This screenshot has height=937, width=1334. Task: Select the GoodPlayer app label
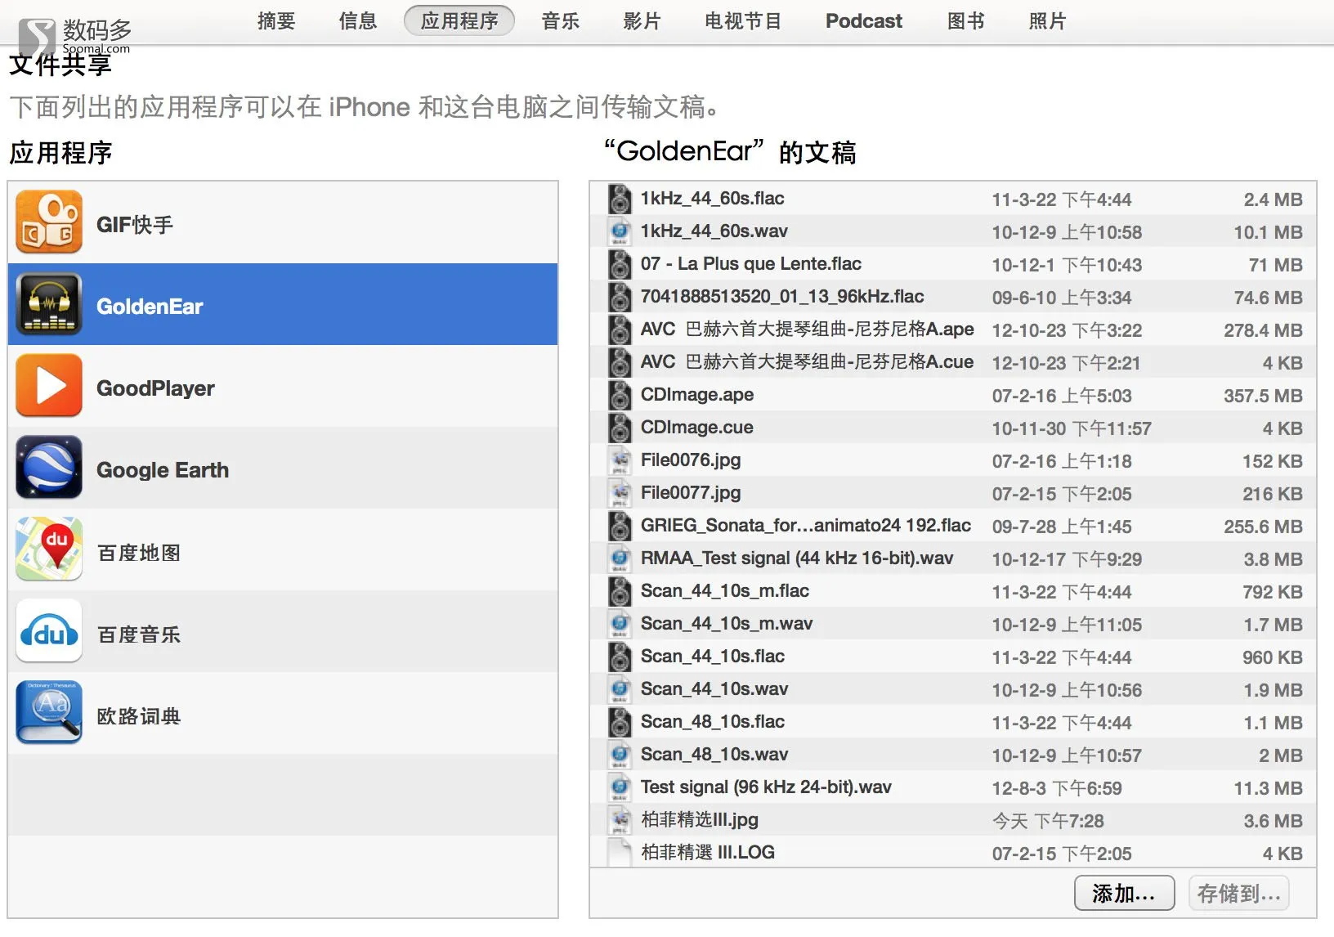155,388
